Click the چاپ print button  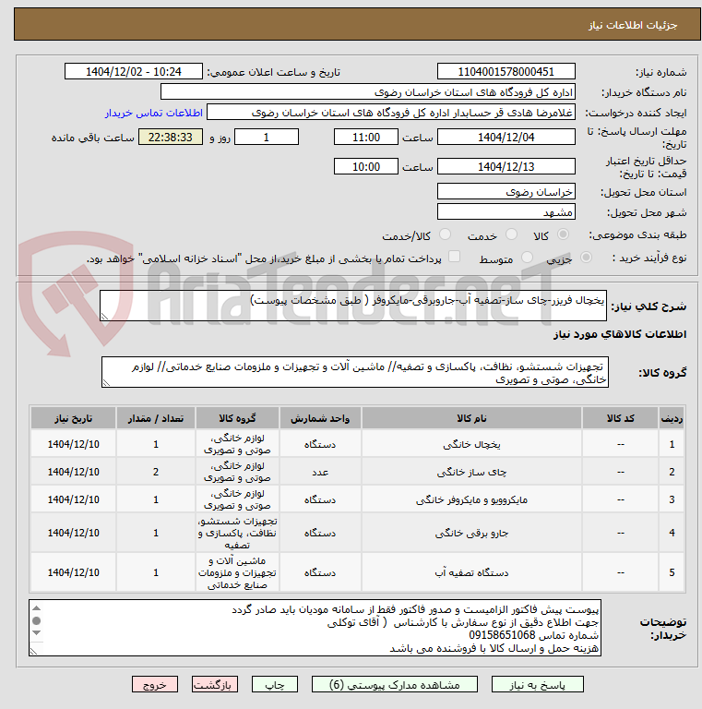275,685
